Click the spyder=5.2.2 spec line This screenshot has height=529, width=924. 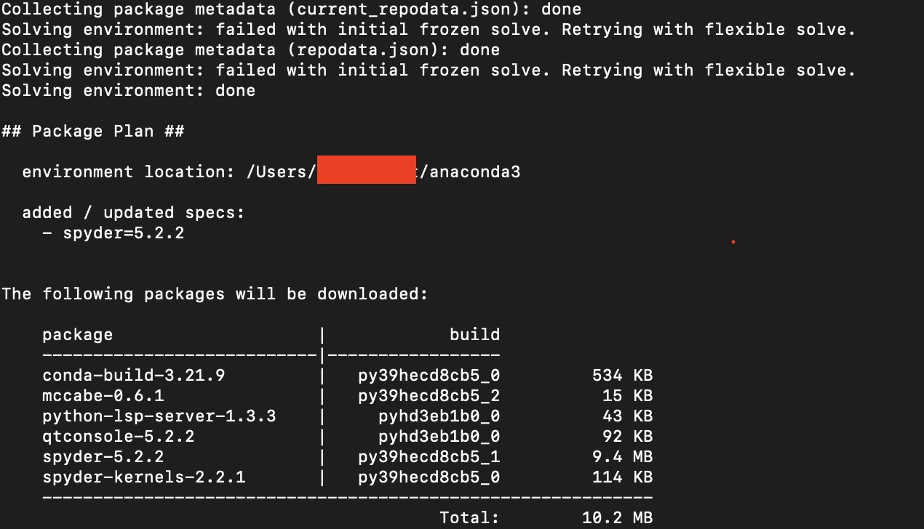point(113,233)
